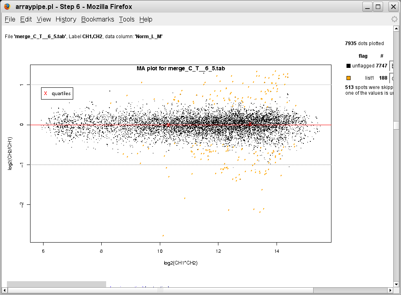
Task: Open the Help menu
Action: (x=146, y=20)
